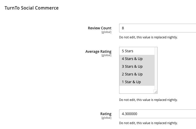196x129 pixels.
Task: Click the note below the Average Rating list
Action: click(148, 100)
